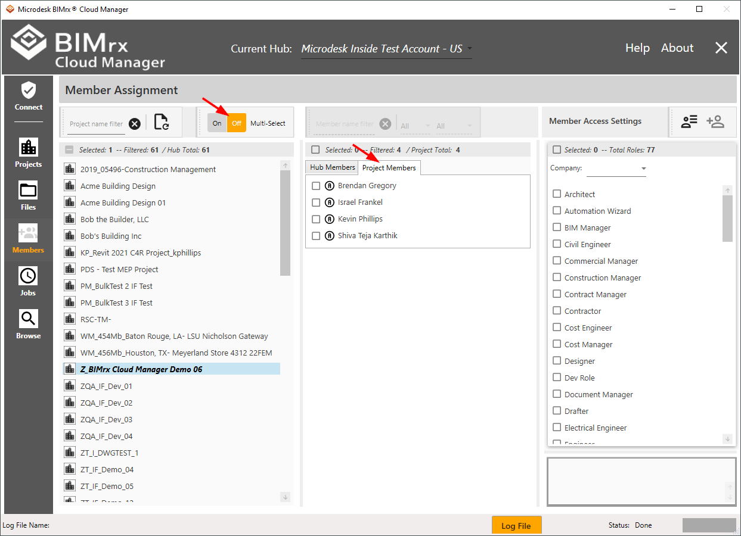The width and height of the screenshot is (741, 536).
Task: Check the box for Shiva Teja Karthik
Action: click(316, 236)
